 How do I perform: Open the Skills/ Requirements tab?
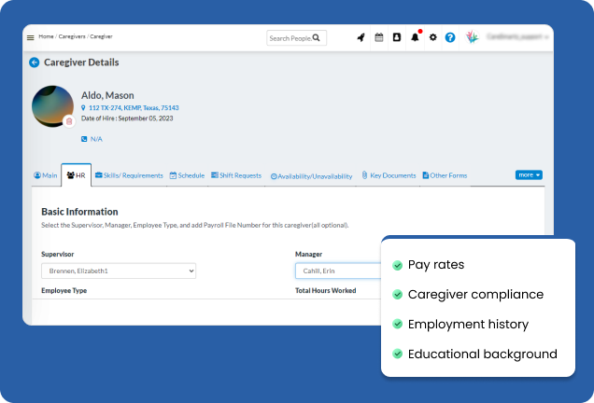(x=129, y=175)
